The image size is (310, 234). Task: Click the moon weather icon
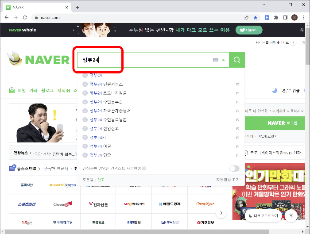point(275,90)
